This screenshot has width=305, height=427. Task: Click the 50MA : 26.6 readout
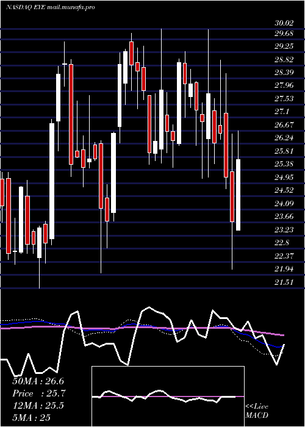pos(40,381)
